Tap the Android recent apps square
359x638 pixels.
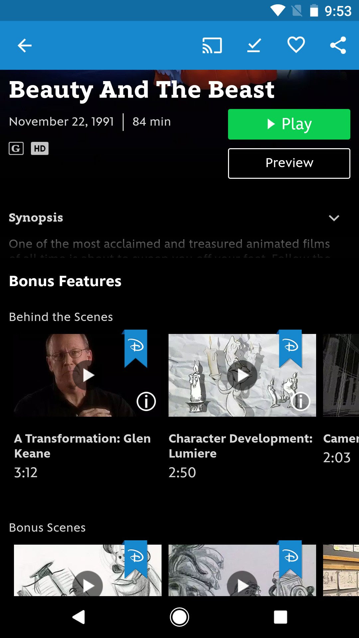tap(281, 617)
